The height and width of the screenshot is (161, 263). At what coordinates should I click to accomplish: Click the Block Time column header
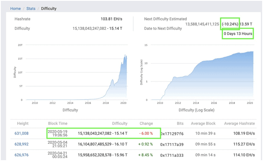coord(58,123)
